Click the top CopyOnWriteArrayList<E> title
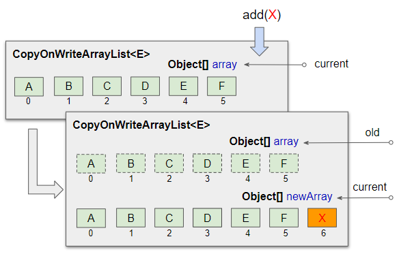 click(x=81, y=54)
